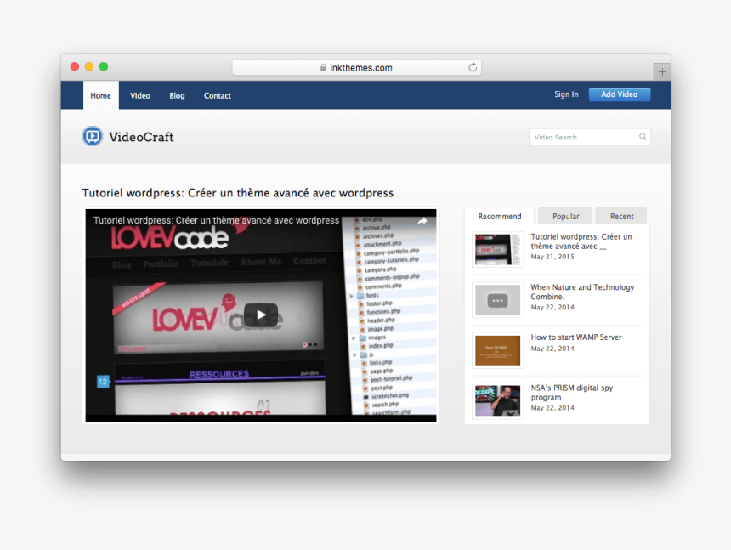
Task: Click the padlock icon in the address bar
Action: pyautogui.click(x=323, y=68)
